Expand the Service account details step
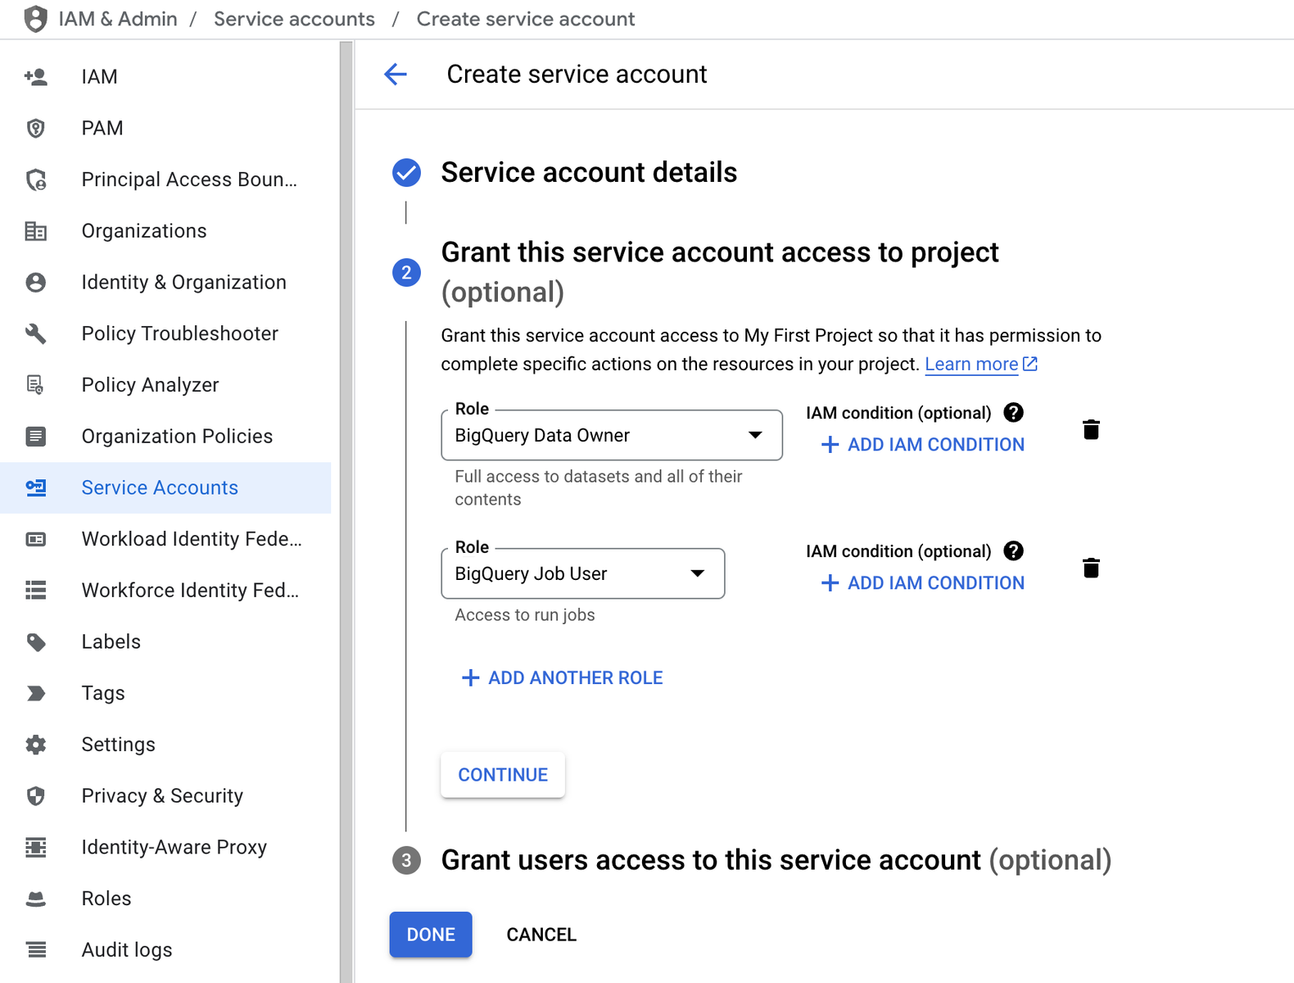Image resolution: width=1294 pixels, height=983 pixels. point(589,173)
